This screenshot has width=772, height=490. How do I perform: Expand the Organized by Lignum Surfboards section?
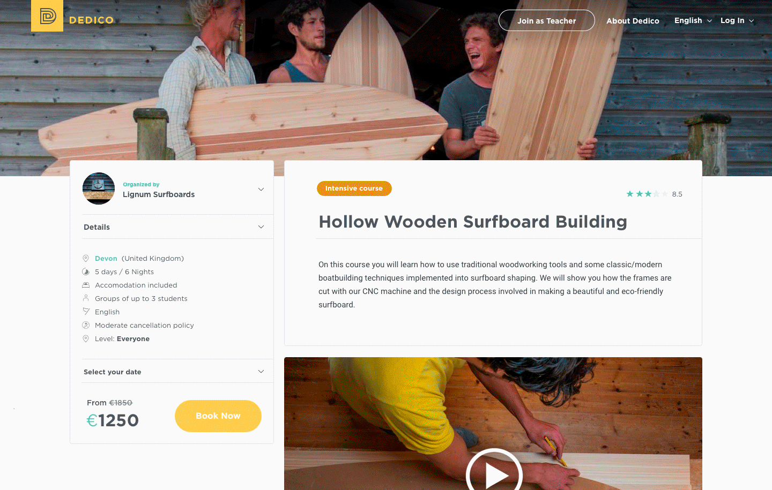point(261,189)
